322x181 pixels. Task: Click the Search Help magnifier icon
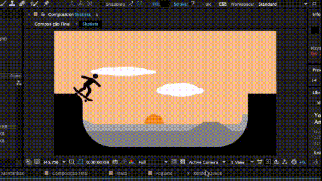[314, 4]
